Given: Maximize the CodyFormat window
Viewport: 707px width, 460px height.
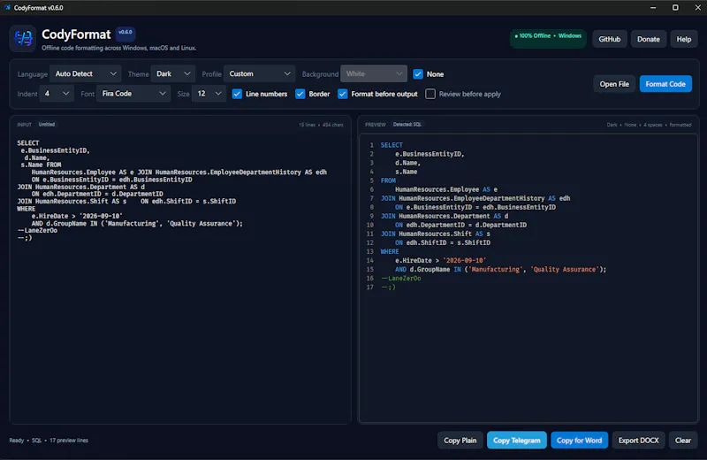Looking at the screenshot, I should (675, 8).
